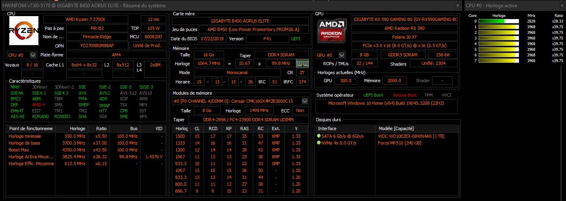Screen dimensions: 566x201
Task: Click the Unifié: 2304 shaders field
Action: (433, 64)
